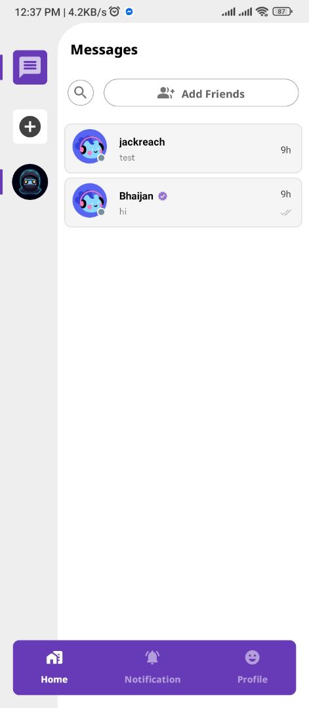This screenshot has height=708, width=309.
Task: Tap the smiley Profile icon
Action: click(253, 657)
